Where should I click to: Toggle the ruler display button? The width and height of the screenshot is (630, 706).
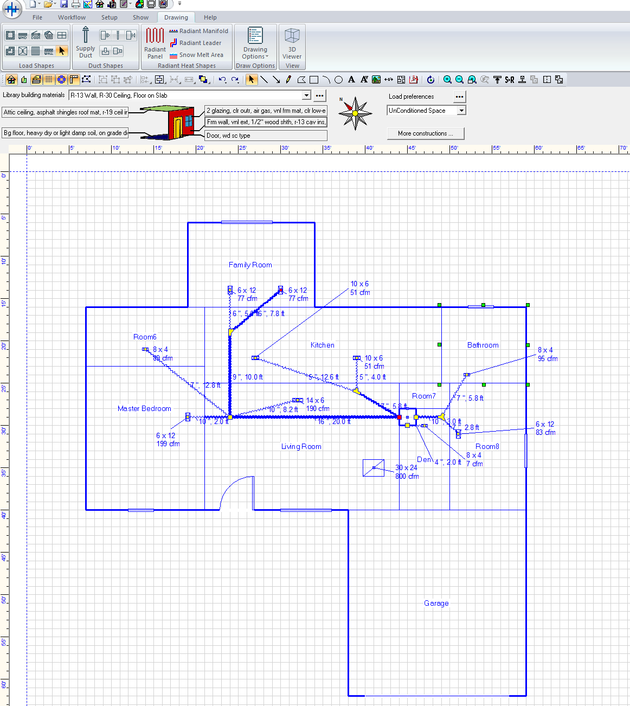coord(74,80)
